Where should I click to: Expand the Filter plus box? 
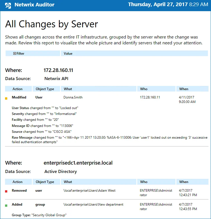(x=15, y=53)
